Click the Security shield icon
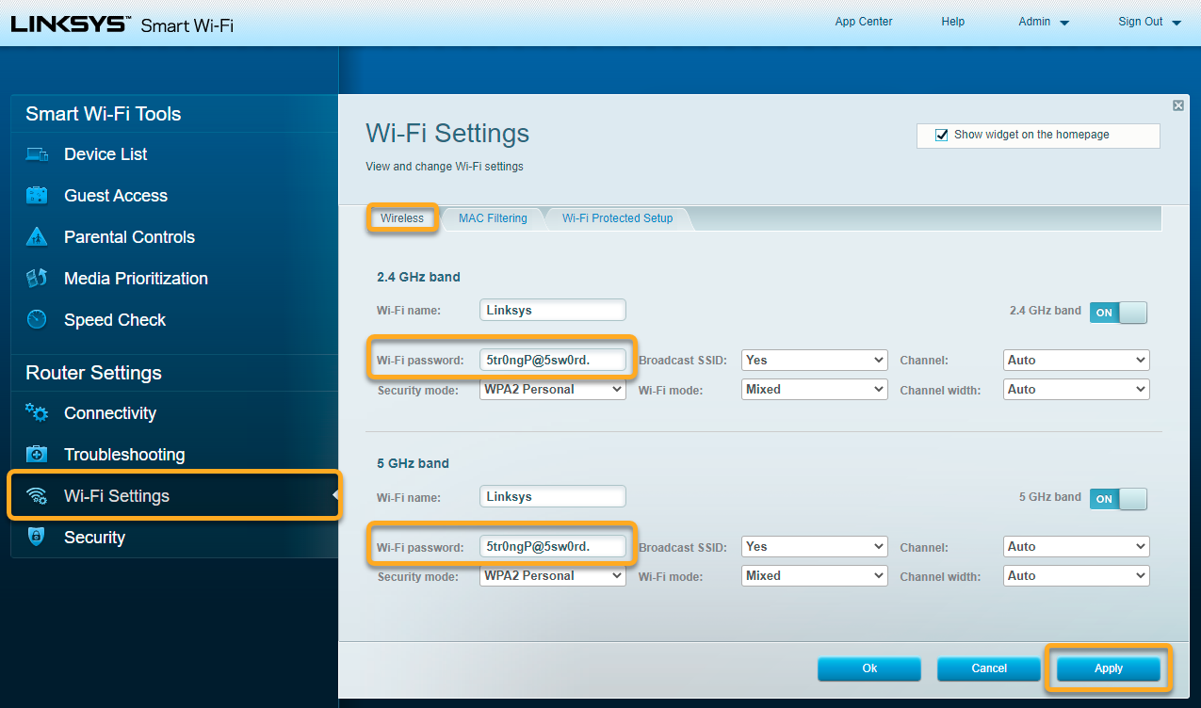The width and height of the screenshot is (1201, 708). click(37, 538)
